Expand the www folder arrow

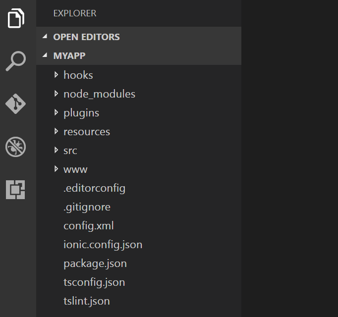(x=56, y=169)
